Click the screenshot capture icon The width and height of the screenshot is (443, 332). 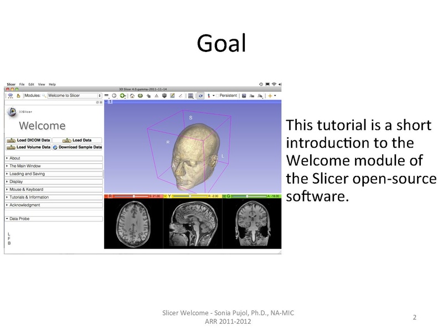coord(244,96)
